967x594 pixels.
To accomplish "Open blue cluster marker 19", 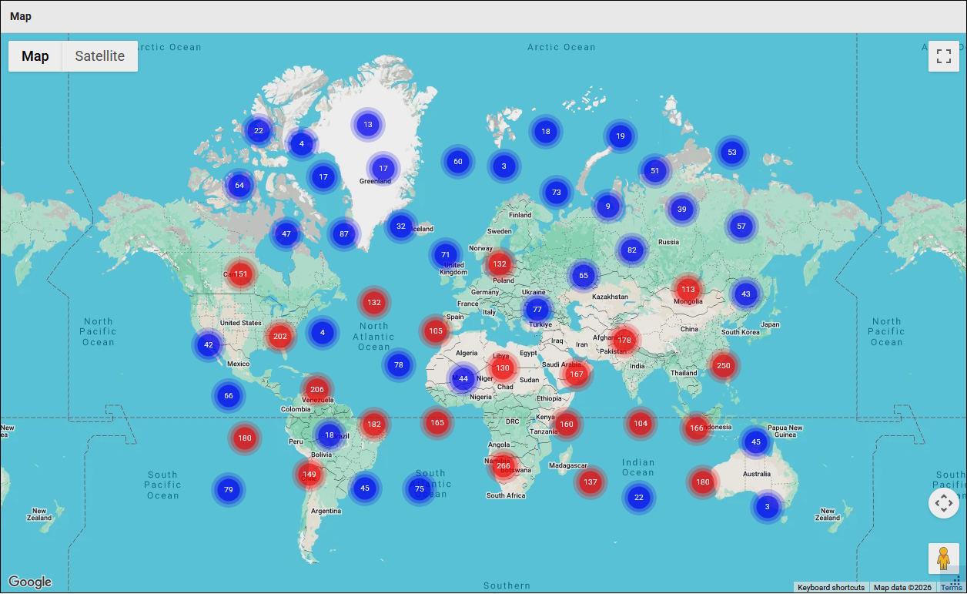I will tap(621, 137).
